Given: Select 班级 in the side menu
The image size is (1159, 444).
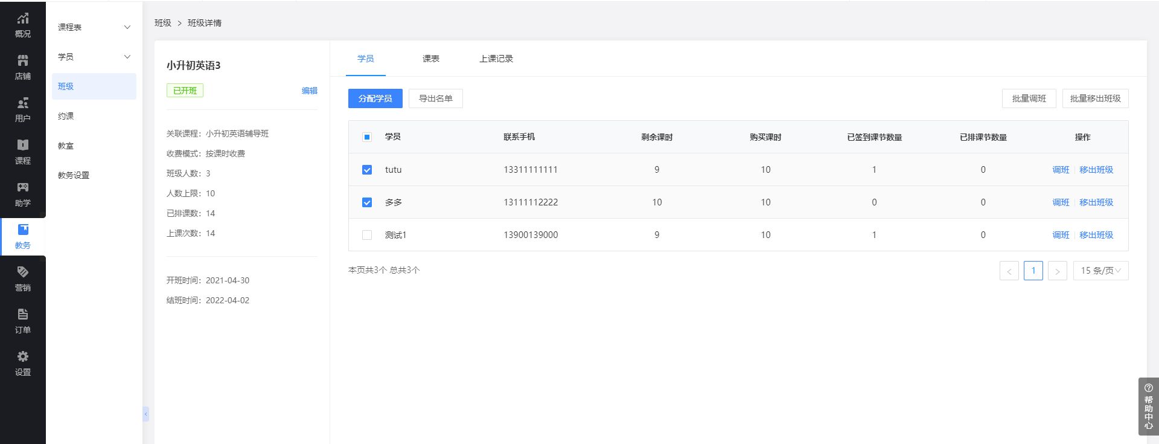Looking at the screenshot, I should click(x=94, y=86).
